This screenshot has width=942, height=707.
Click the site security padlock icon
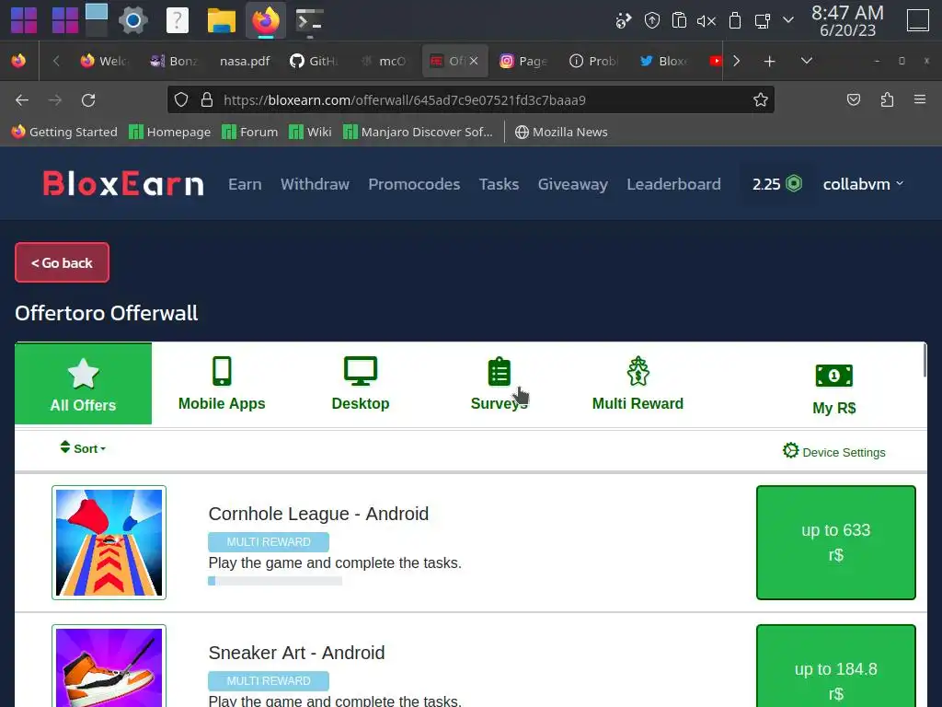pos(207,99)
